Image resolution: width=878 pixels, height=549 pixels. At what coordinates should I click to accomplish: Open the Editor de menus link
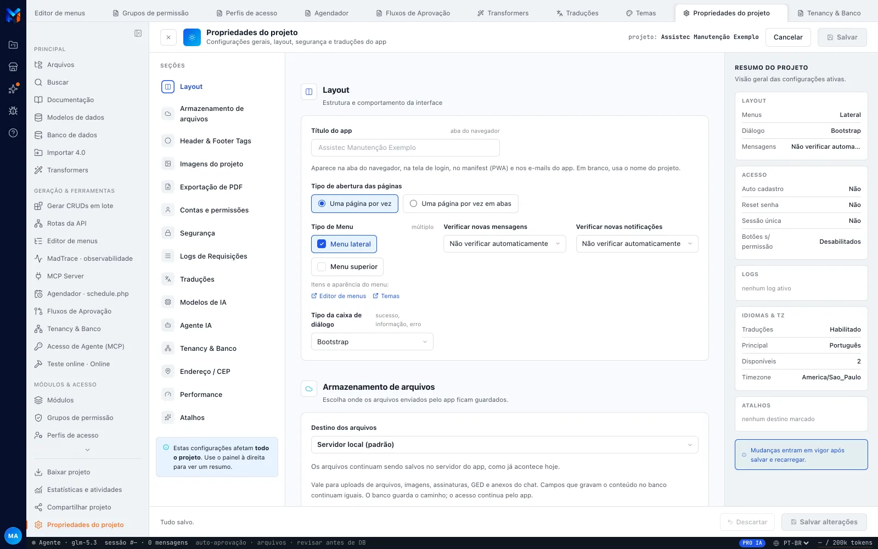click(339, 296)
